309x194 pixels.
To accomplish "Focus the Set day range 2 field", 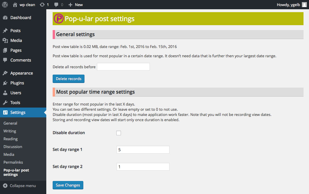I will point(143,167).
